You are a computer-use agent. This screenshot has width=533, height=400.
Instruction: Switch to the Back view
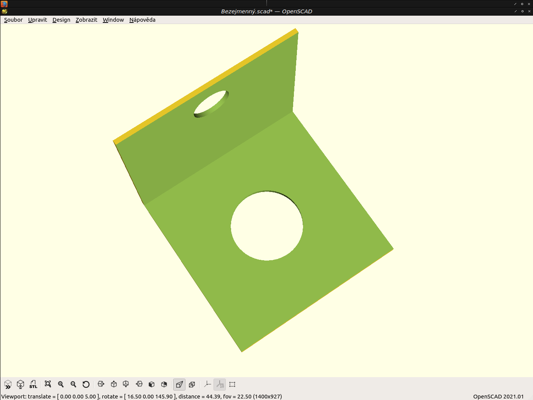pyautogui.click(x=164, y=384)
